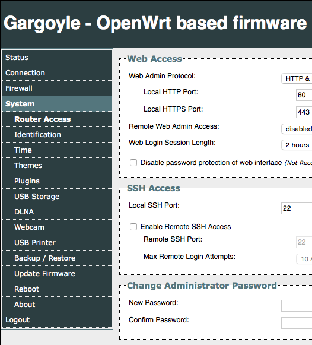Click the Web Access section heading
The height and width of the screenshot is (345, 312).
(x=154, y=59)
